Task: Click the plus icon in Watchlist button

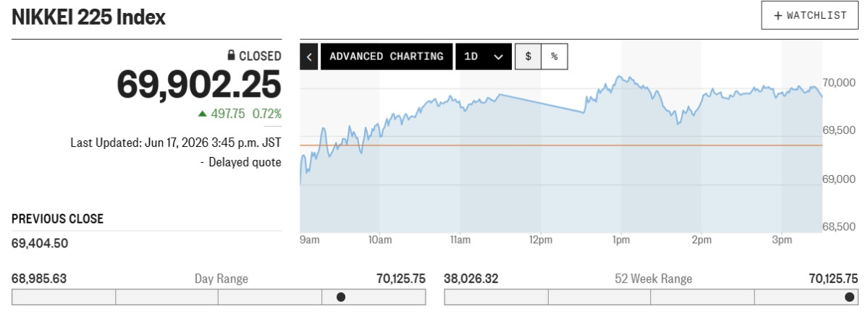Action: click(778, 15)
